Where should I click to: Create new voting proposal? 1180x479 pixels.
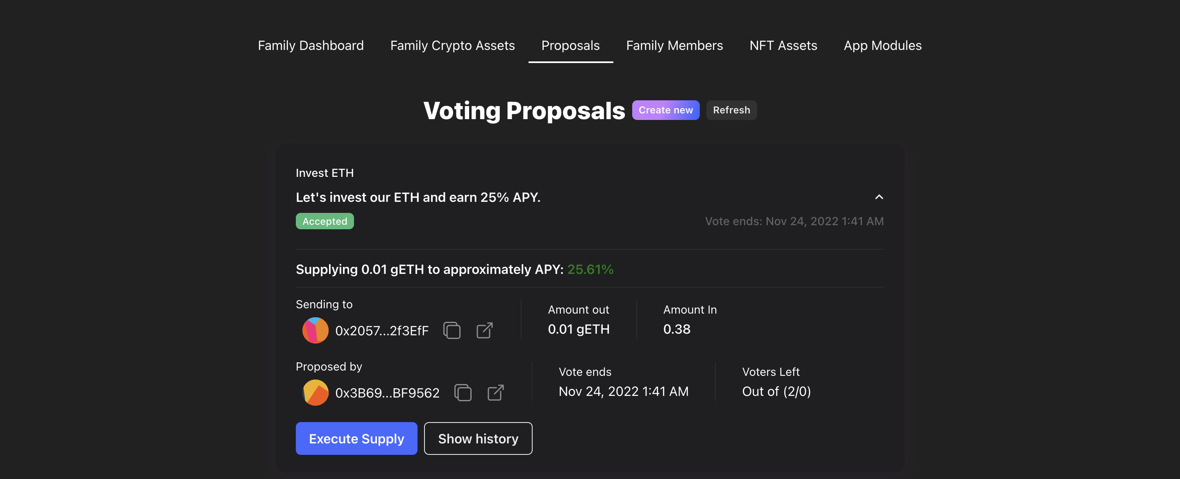[x=665, y=110]
